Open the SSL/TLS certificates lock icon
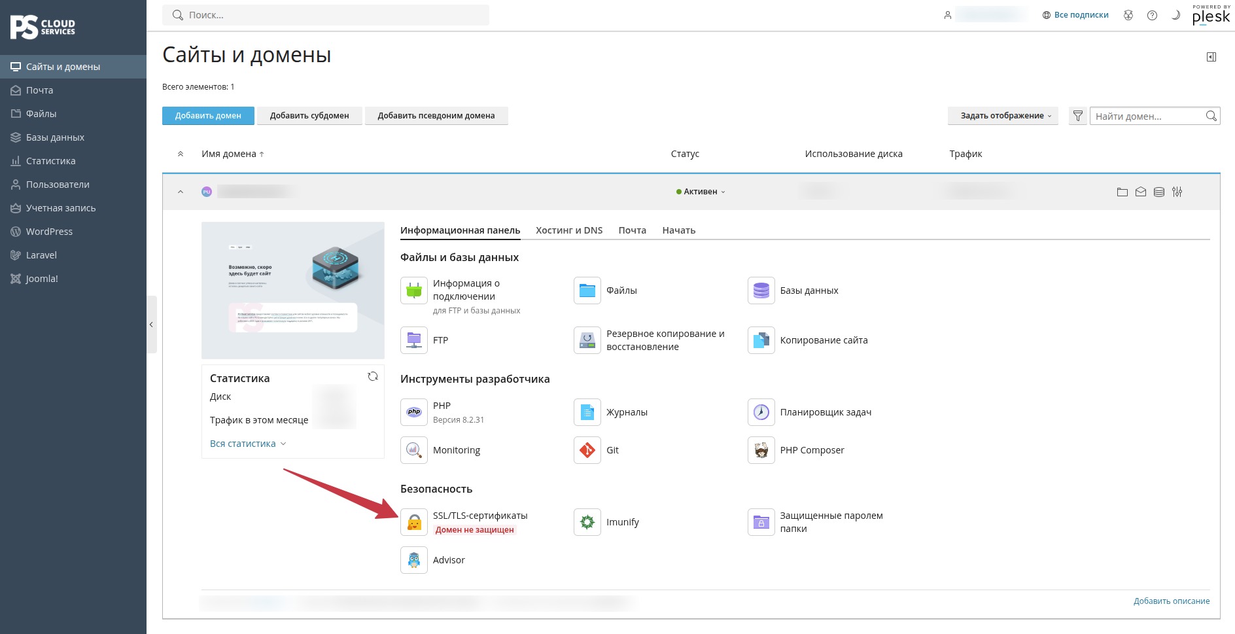 413,522
